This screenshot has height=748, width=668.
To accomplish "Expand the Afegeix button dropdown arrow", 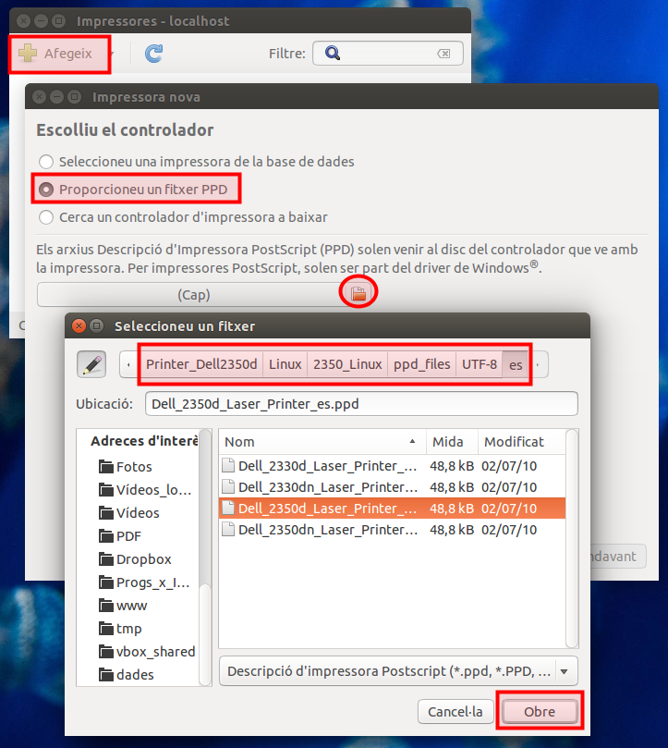I will tap(112, 54).
